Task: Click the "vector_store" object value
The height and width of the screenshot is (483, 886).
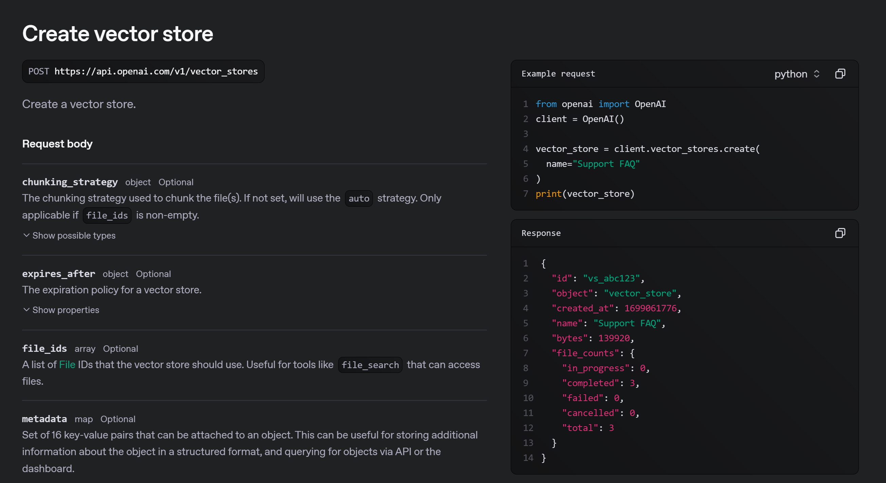Action: point(640,293)
